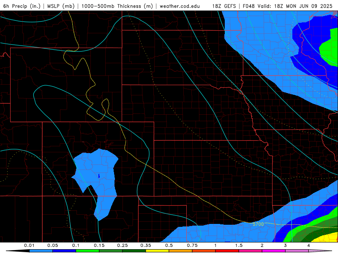The image size is (338, 253).
Task: Click the 'MSLP (mb)' title text
Action: coord(61,6)
